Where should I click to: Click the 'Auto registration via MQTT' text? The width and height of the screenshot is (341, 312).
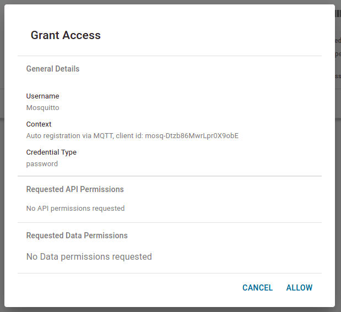[69, 135]
